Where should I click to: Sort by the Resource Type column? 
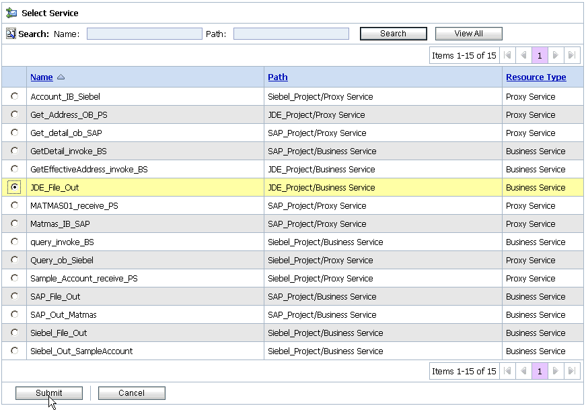click(536, 77)
